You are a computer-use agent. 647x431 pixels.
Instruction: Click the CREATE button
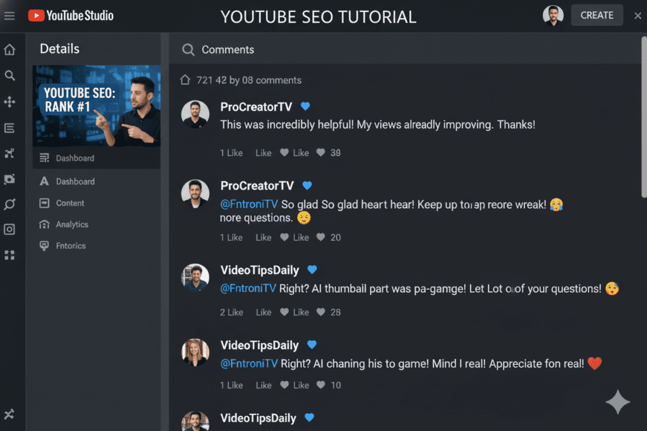[x=596, y=15]
